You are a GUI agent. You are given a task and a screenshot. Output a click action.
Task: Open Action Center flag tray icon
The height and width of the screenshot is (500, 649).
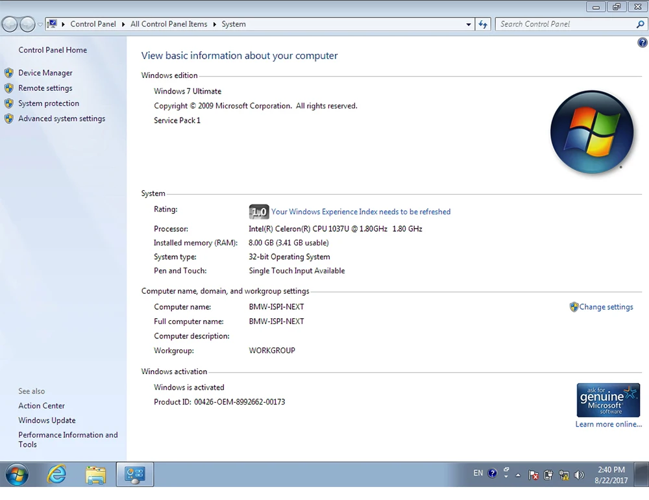(x=533, y=475)
